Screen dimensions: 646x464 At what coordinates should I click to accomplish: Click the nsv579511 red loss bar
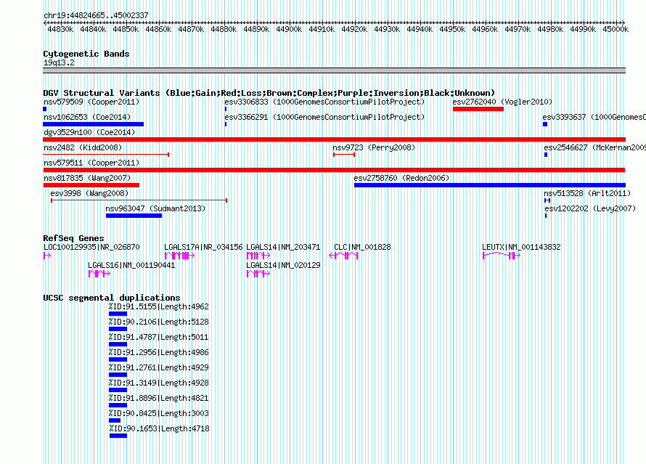334,170
